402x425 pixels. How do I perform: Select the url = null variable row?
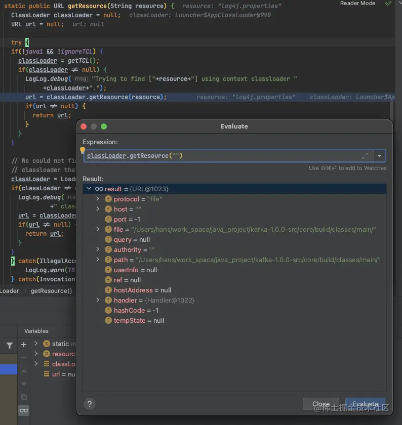pos(54,374)
